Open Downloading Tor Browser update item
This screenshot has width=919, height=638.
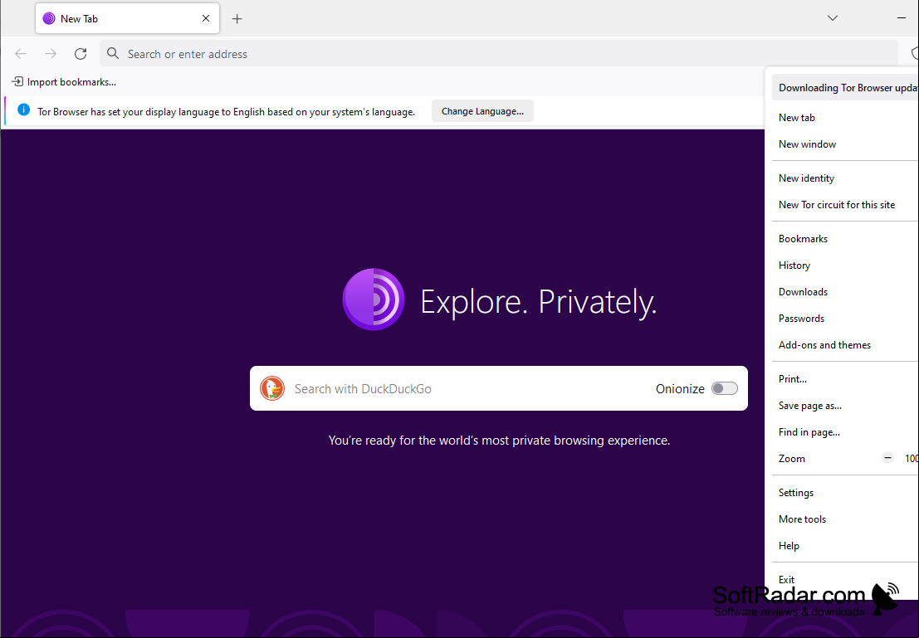[x=845, y=88]
